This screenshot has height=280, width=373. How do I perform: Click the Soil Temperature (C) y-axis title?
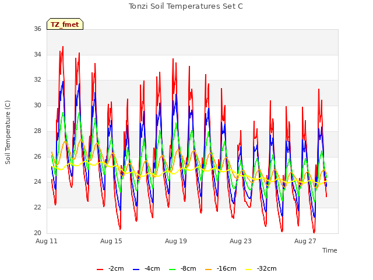pyautogui.click(x=8, y=132)
